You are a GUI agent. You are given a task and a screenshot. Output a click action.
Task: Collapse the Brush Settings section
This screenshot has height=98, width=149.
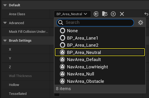click(5, 41)
